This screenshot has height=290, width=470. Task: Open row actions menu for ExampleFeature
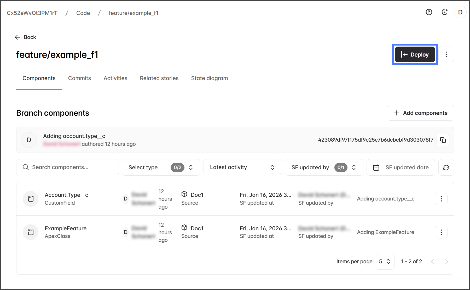[441, 232]
